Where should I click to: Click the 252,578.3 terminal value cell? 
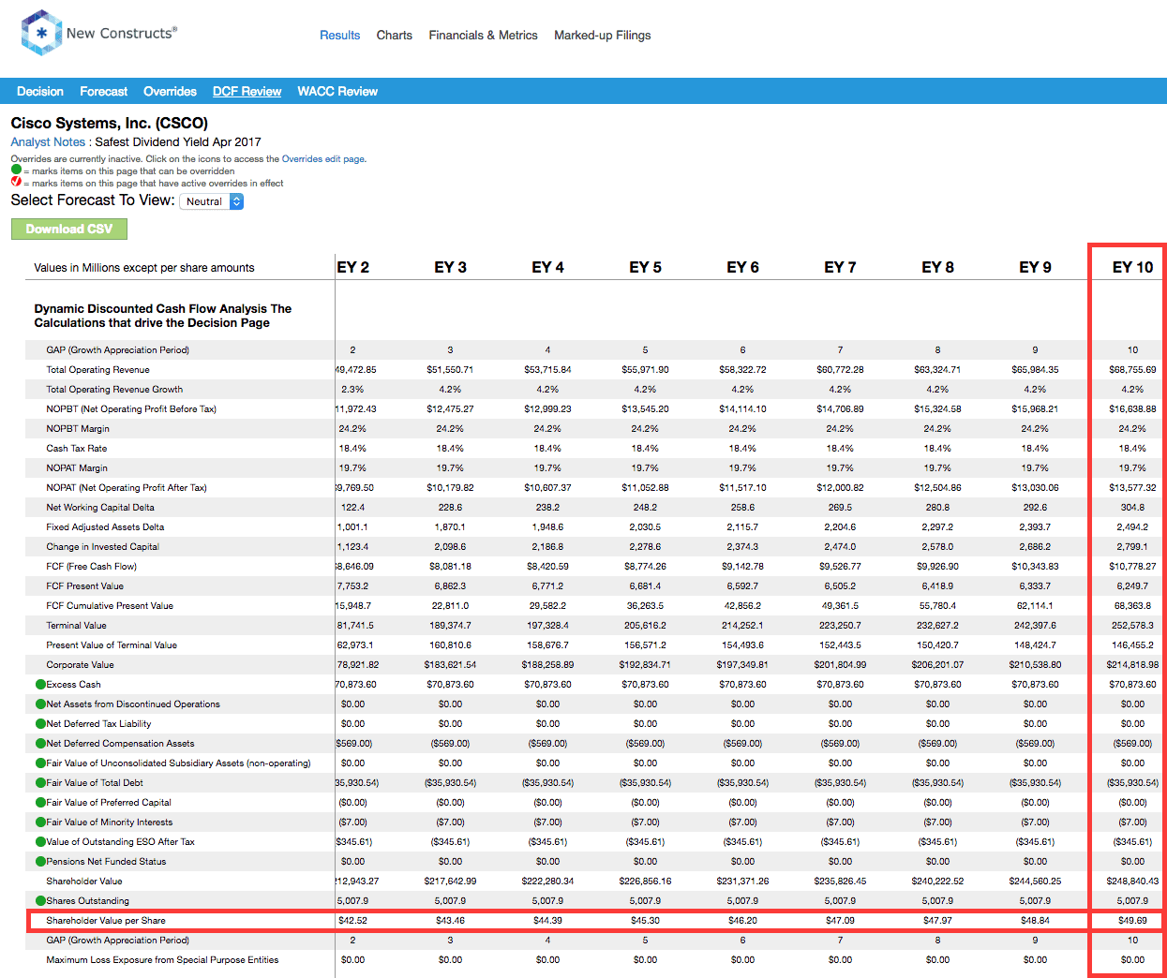pyautogui.click(x=1132, y=626)
